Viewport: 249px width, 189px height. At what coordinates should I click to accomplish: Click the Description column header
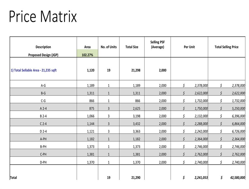click(x=43, y=47)
